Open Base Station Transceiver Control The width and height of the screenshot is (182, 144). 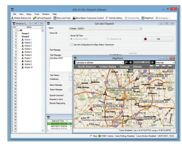pos(88,18)
